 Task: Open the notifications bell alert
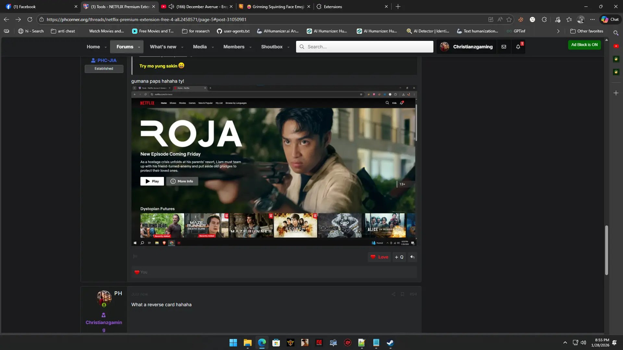(x=518, y=47)
